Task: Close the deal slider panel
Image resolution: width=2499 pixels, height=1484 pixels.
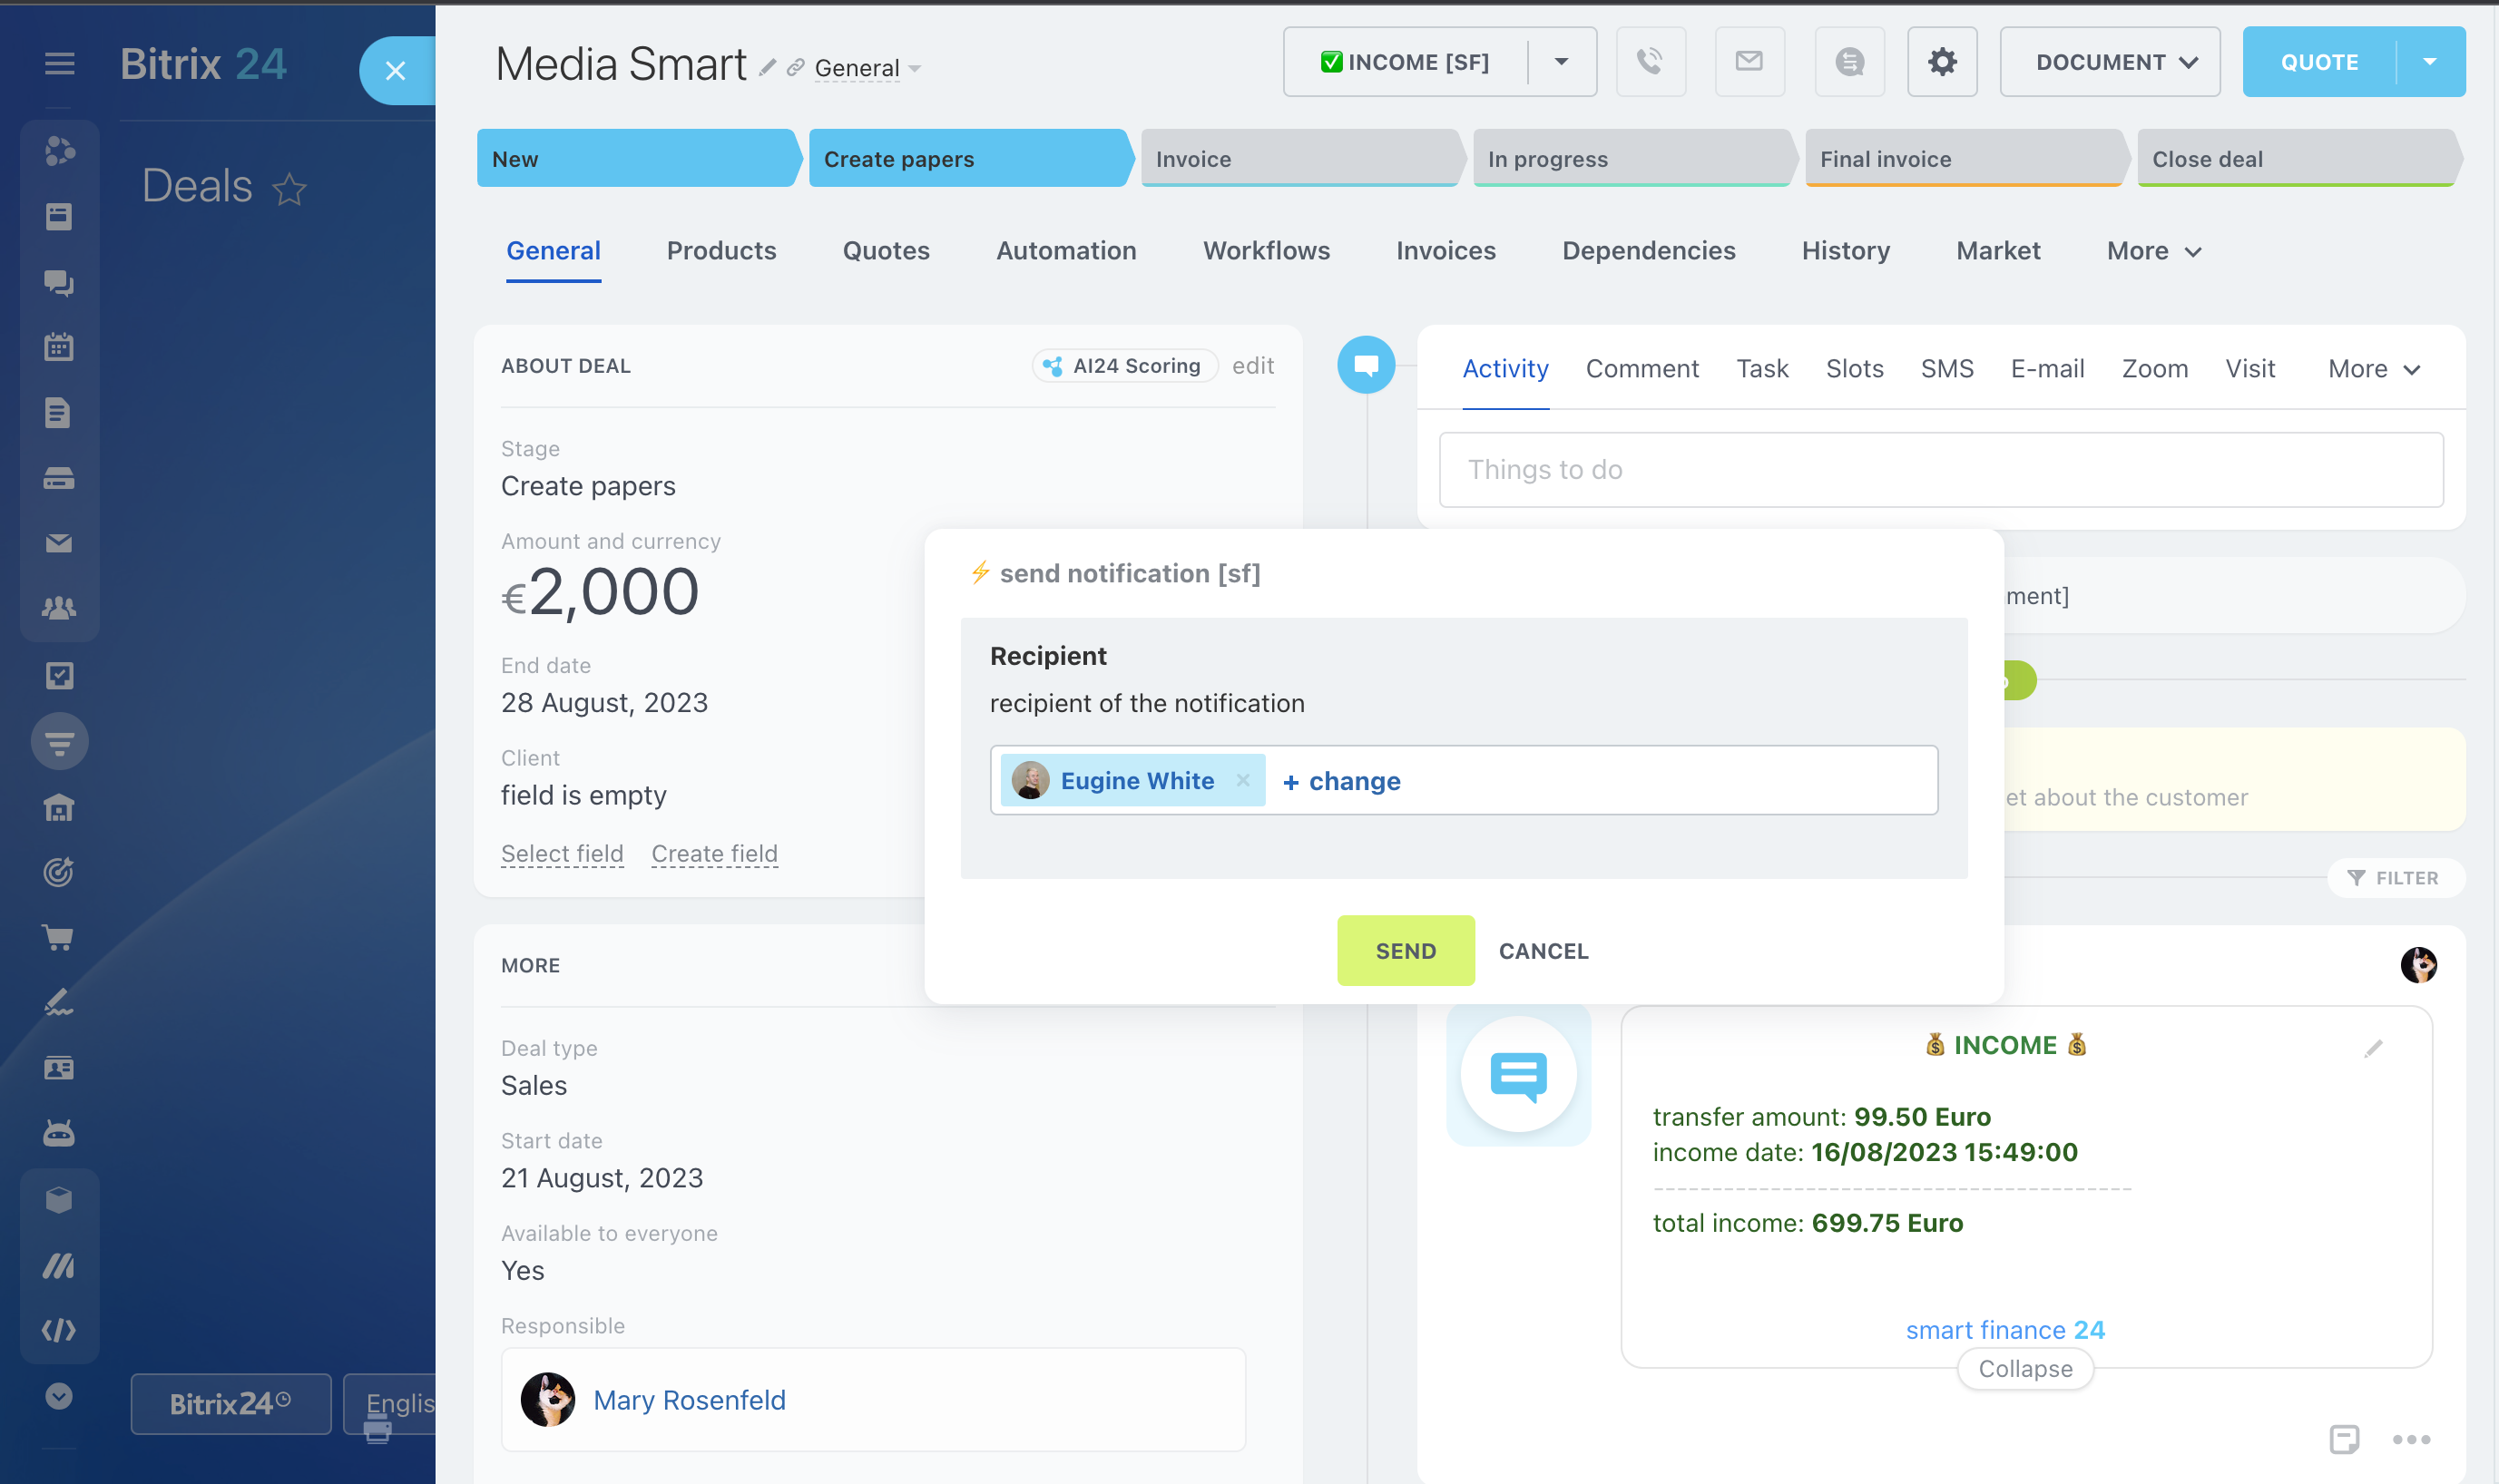Action: 395,71
